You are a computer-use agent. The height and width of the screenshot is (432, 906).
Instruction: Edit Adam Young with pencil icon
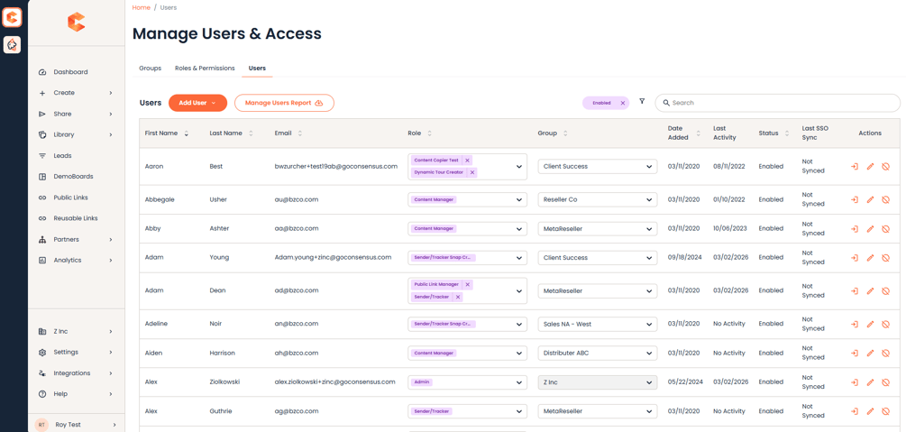tap(870, 257)
